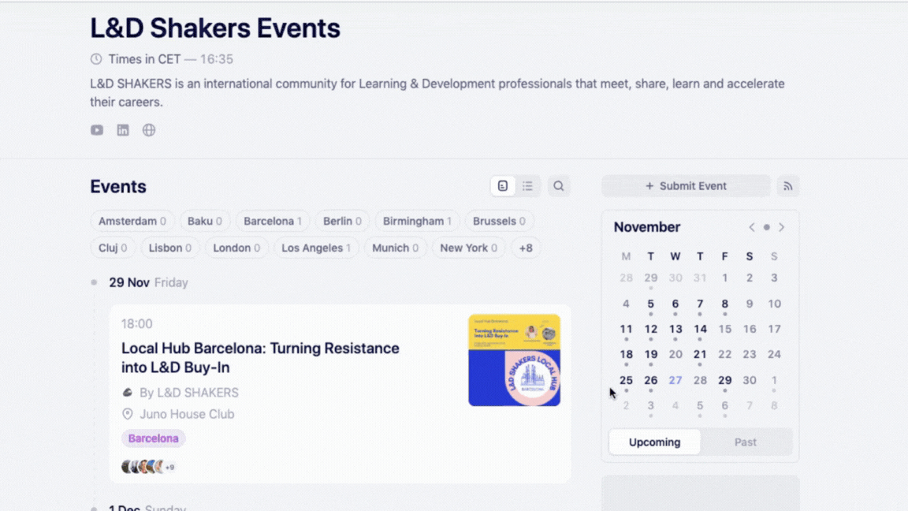Screen dimensions: 908x511
Task: Filter events by New York
Action: pyautogui.click(x=468, y=248)
